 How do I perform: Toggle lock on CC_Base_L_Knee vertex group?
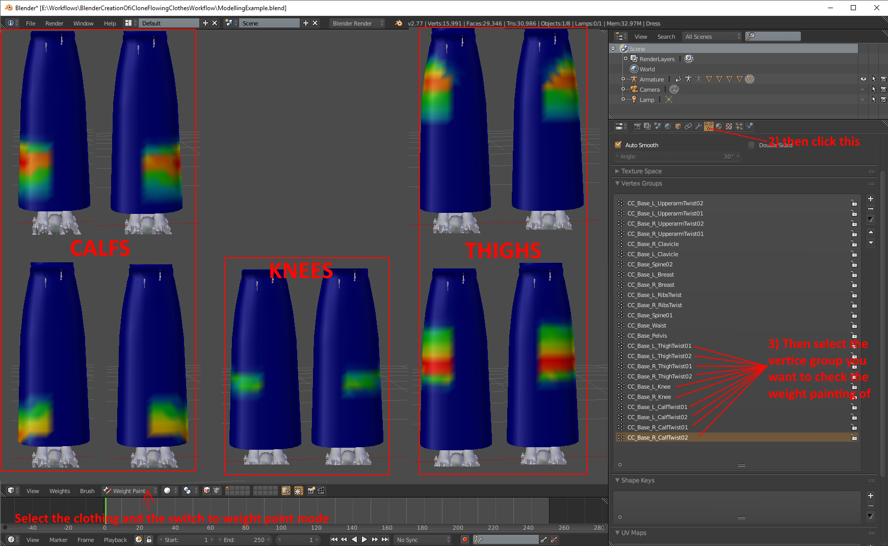[854, 387]
